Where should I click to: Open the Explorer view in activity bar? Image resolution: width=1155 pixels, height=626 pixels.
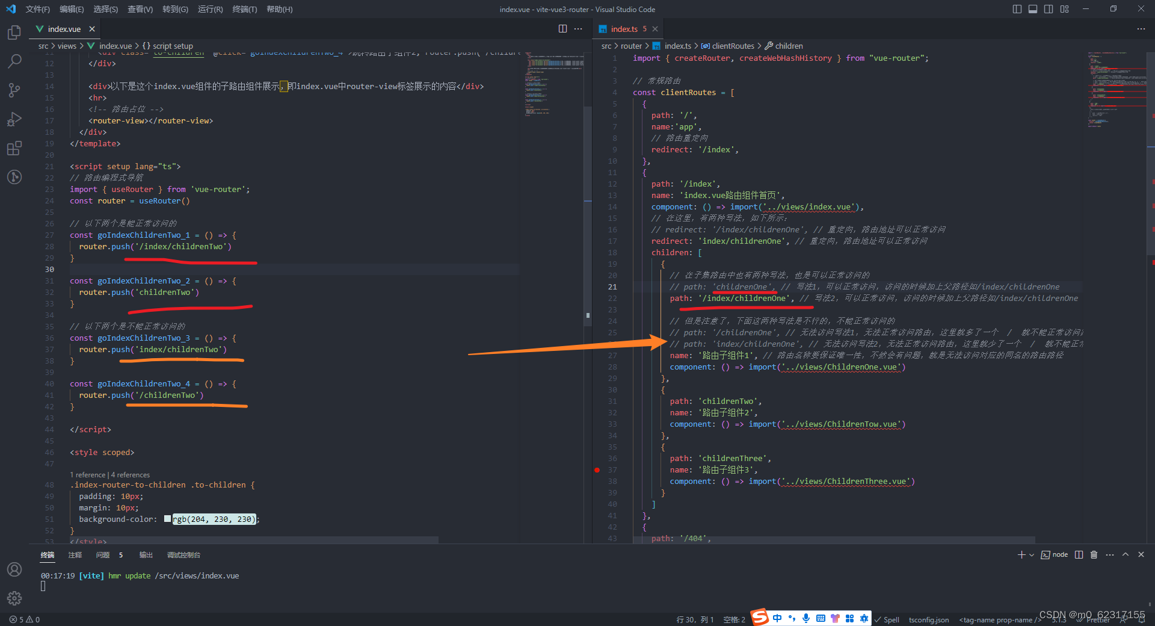[x=14, y=33]
